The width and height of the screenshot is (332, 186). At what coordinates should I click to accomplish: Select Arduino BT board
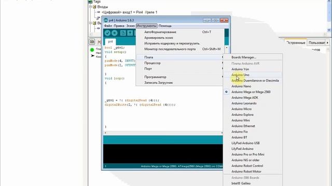click(x=253, y=137)
